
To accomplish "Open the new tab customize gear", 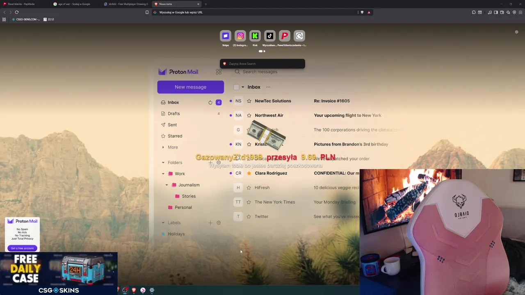I will tap(516, 32).
